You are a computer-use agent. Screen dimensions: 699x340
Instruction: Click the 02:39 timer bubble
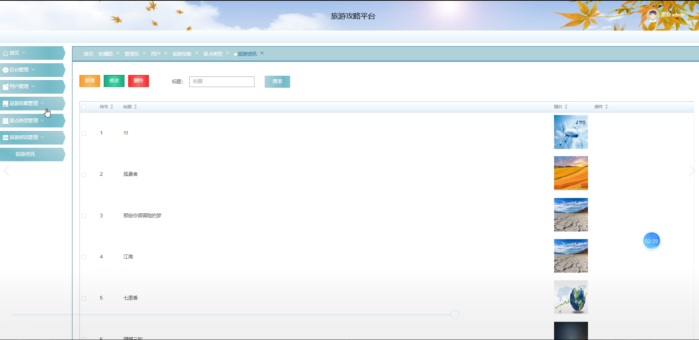(651, 241)
